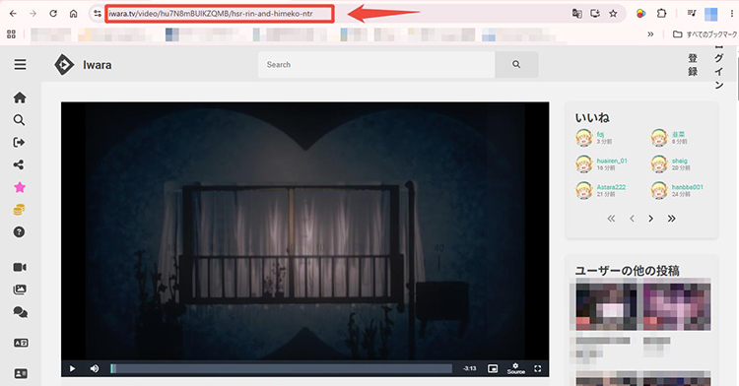Click the video progress bar
This screenshot has height=386, width=739.
pos(282,368)
